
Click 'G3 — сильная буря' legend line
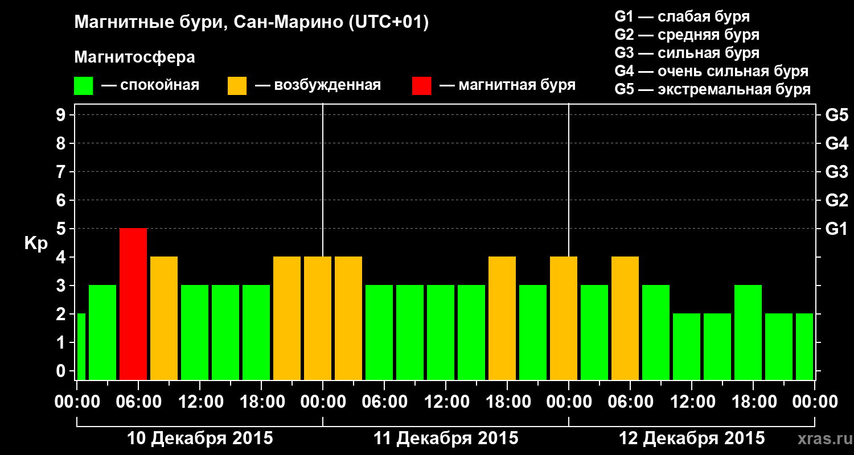pyautogui.click(x=687, y=53)
